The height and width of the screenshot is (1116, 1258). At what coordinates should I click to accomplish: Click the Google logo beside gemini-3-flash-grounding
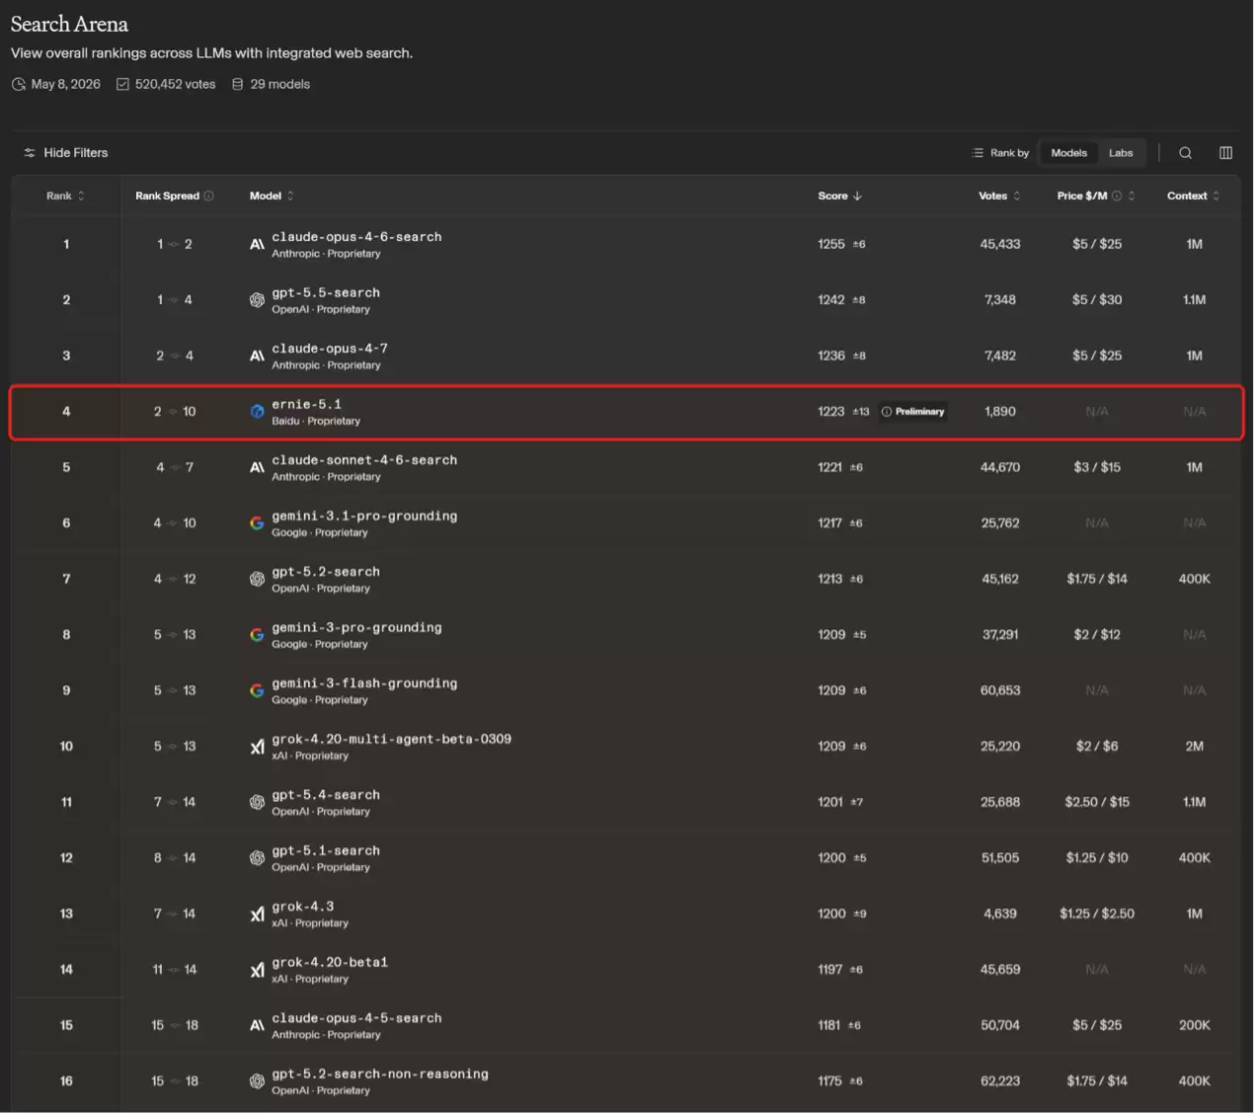point(258,691)
